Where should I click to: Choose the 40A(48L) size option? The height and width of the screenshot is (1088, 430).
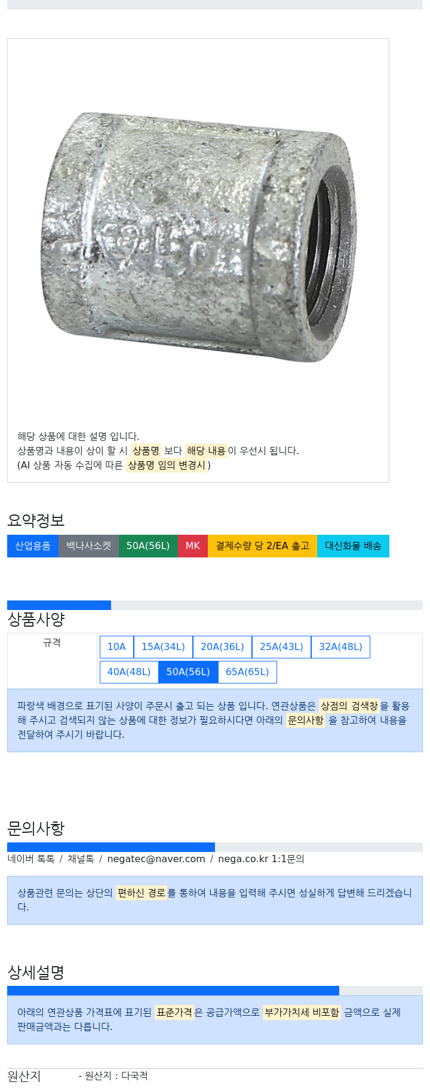tap(129, 672)
